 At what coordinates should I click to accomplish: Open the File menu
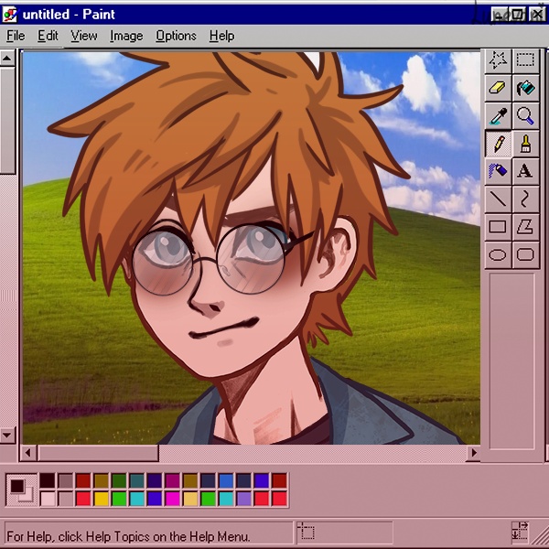click(x=16, y=36)
